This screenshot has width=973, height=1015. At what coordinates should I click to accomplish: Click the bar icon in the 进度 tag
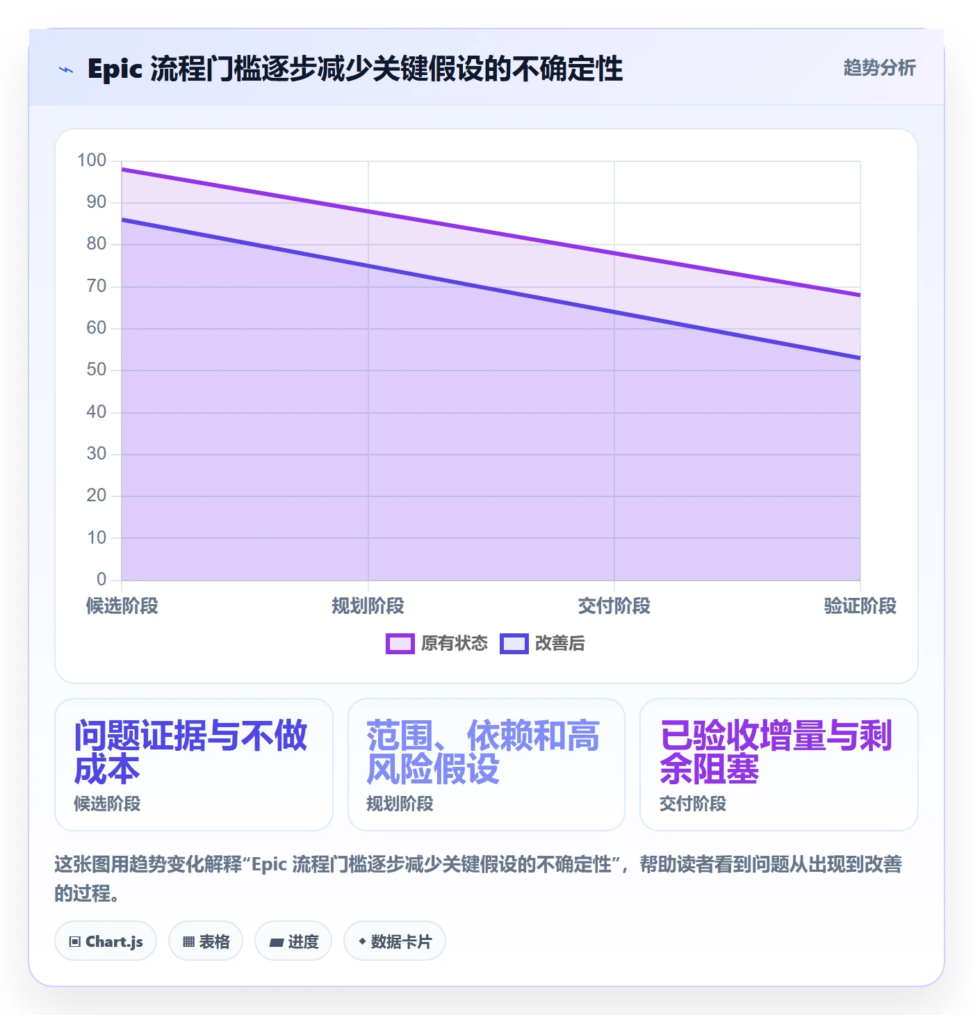coord(277,943)
